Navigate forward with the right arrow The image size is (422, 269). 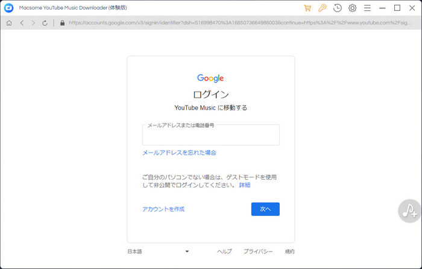(33, 23)
